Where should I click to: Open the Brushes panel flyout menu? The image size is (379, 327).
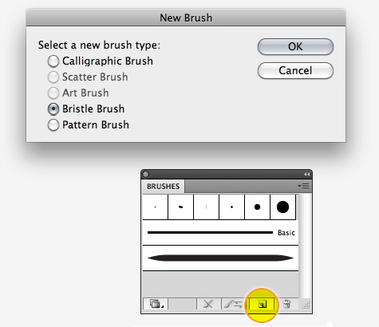click(x=303, y=186)
